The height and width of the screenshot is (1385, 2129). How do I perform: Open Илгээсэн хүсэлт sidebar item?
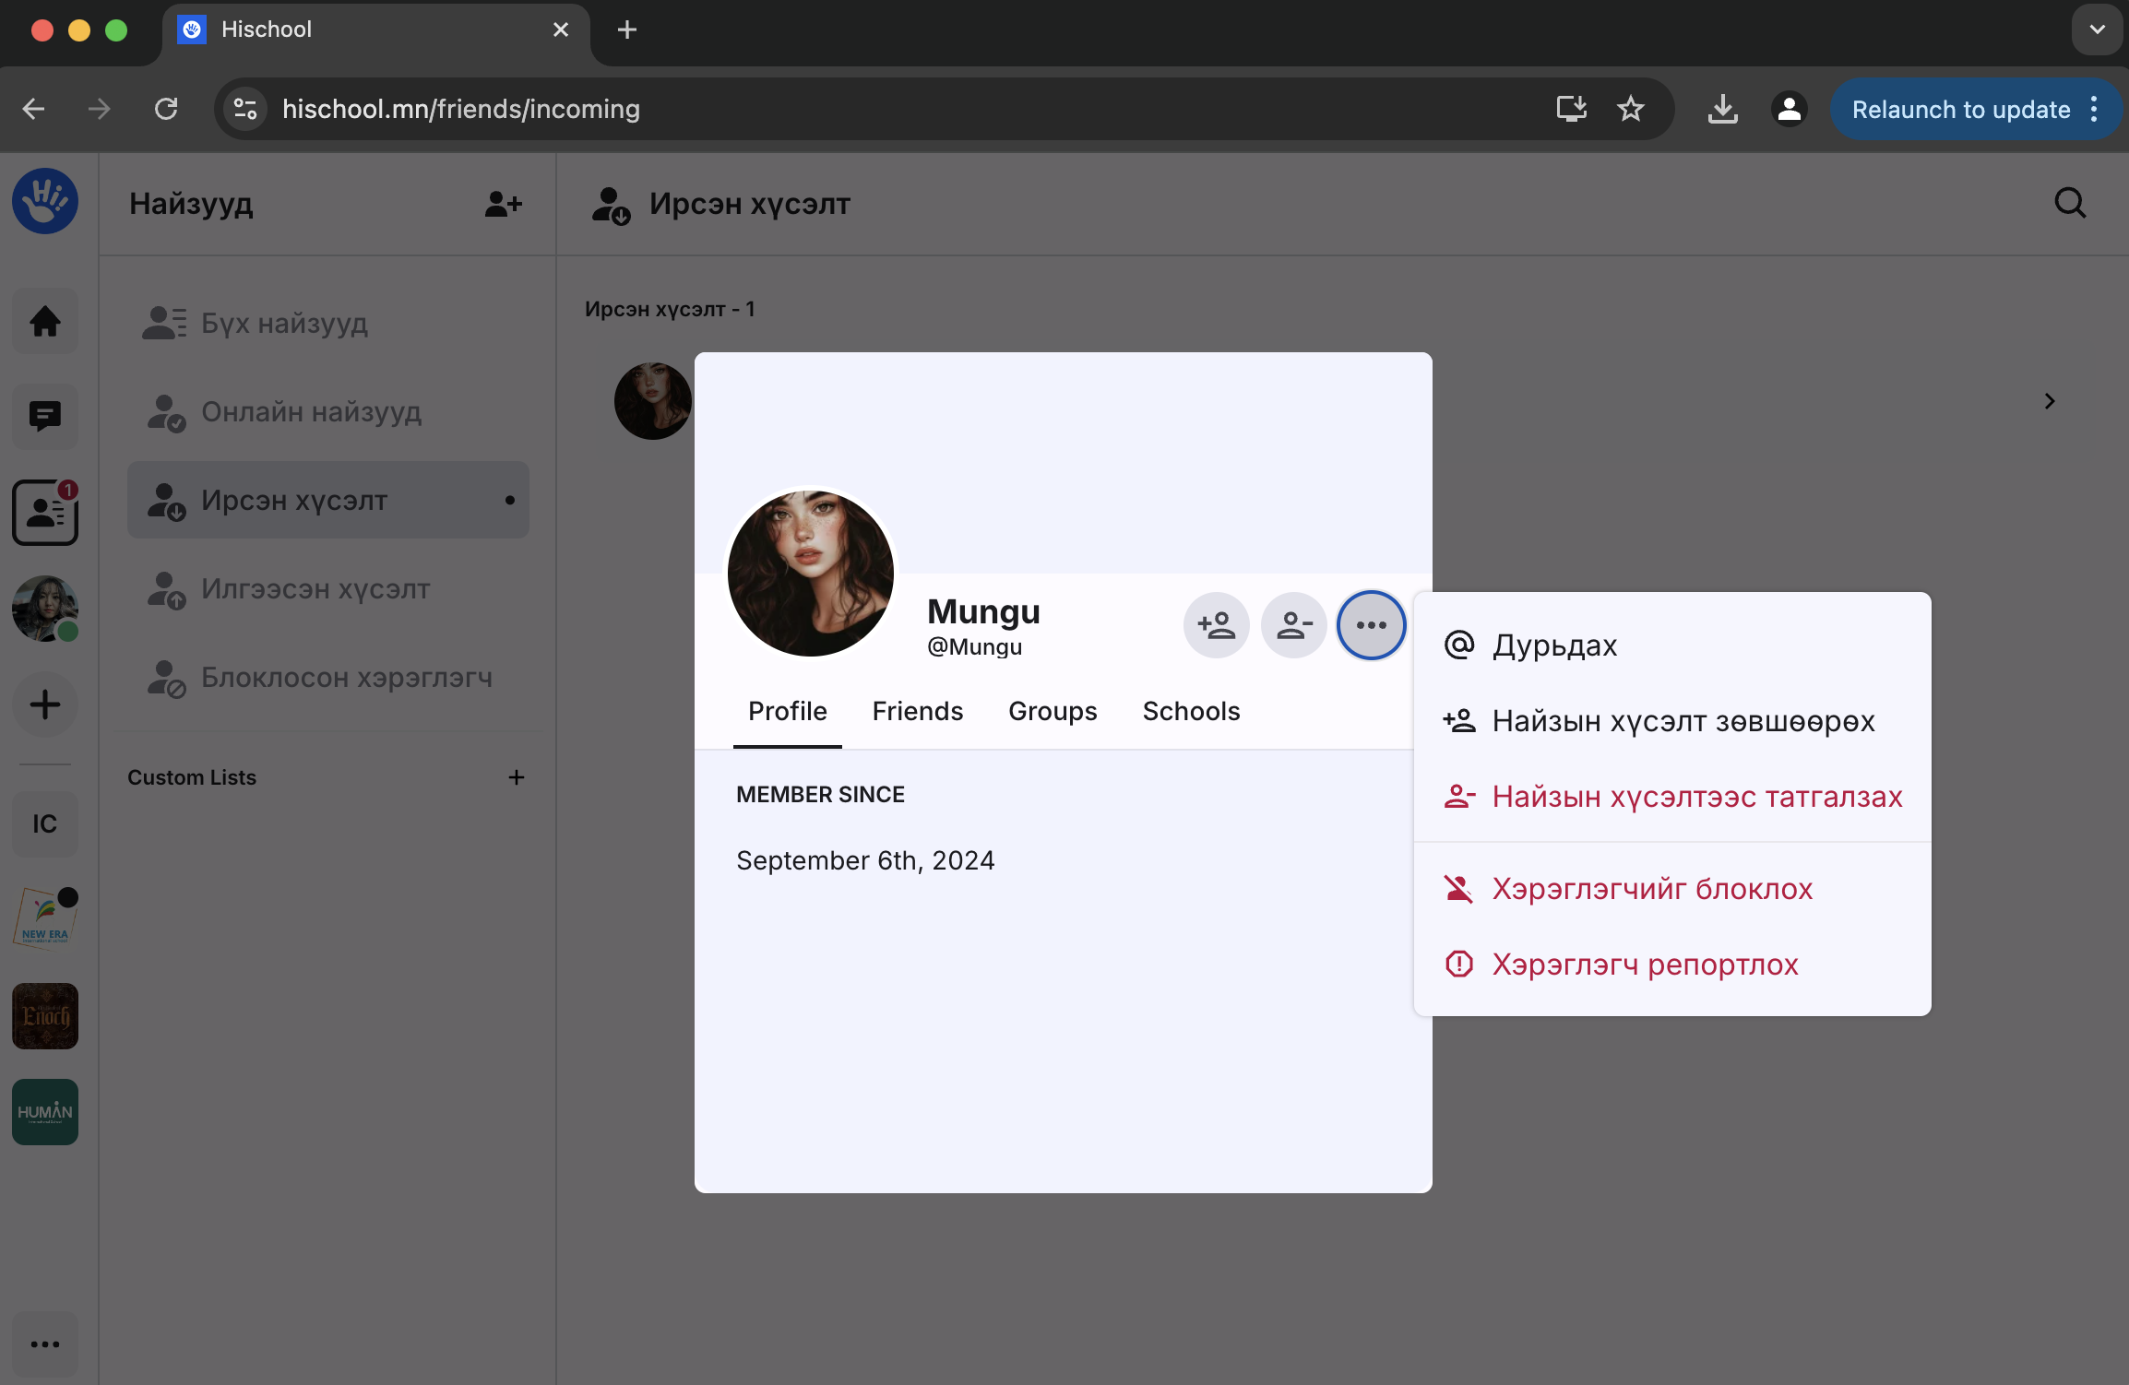coord(315,588)
